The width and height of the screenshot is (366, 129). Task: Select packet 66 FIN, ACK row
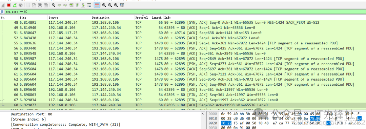(x=183, y=95)
